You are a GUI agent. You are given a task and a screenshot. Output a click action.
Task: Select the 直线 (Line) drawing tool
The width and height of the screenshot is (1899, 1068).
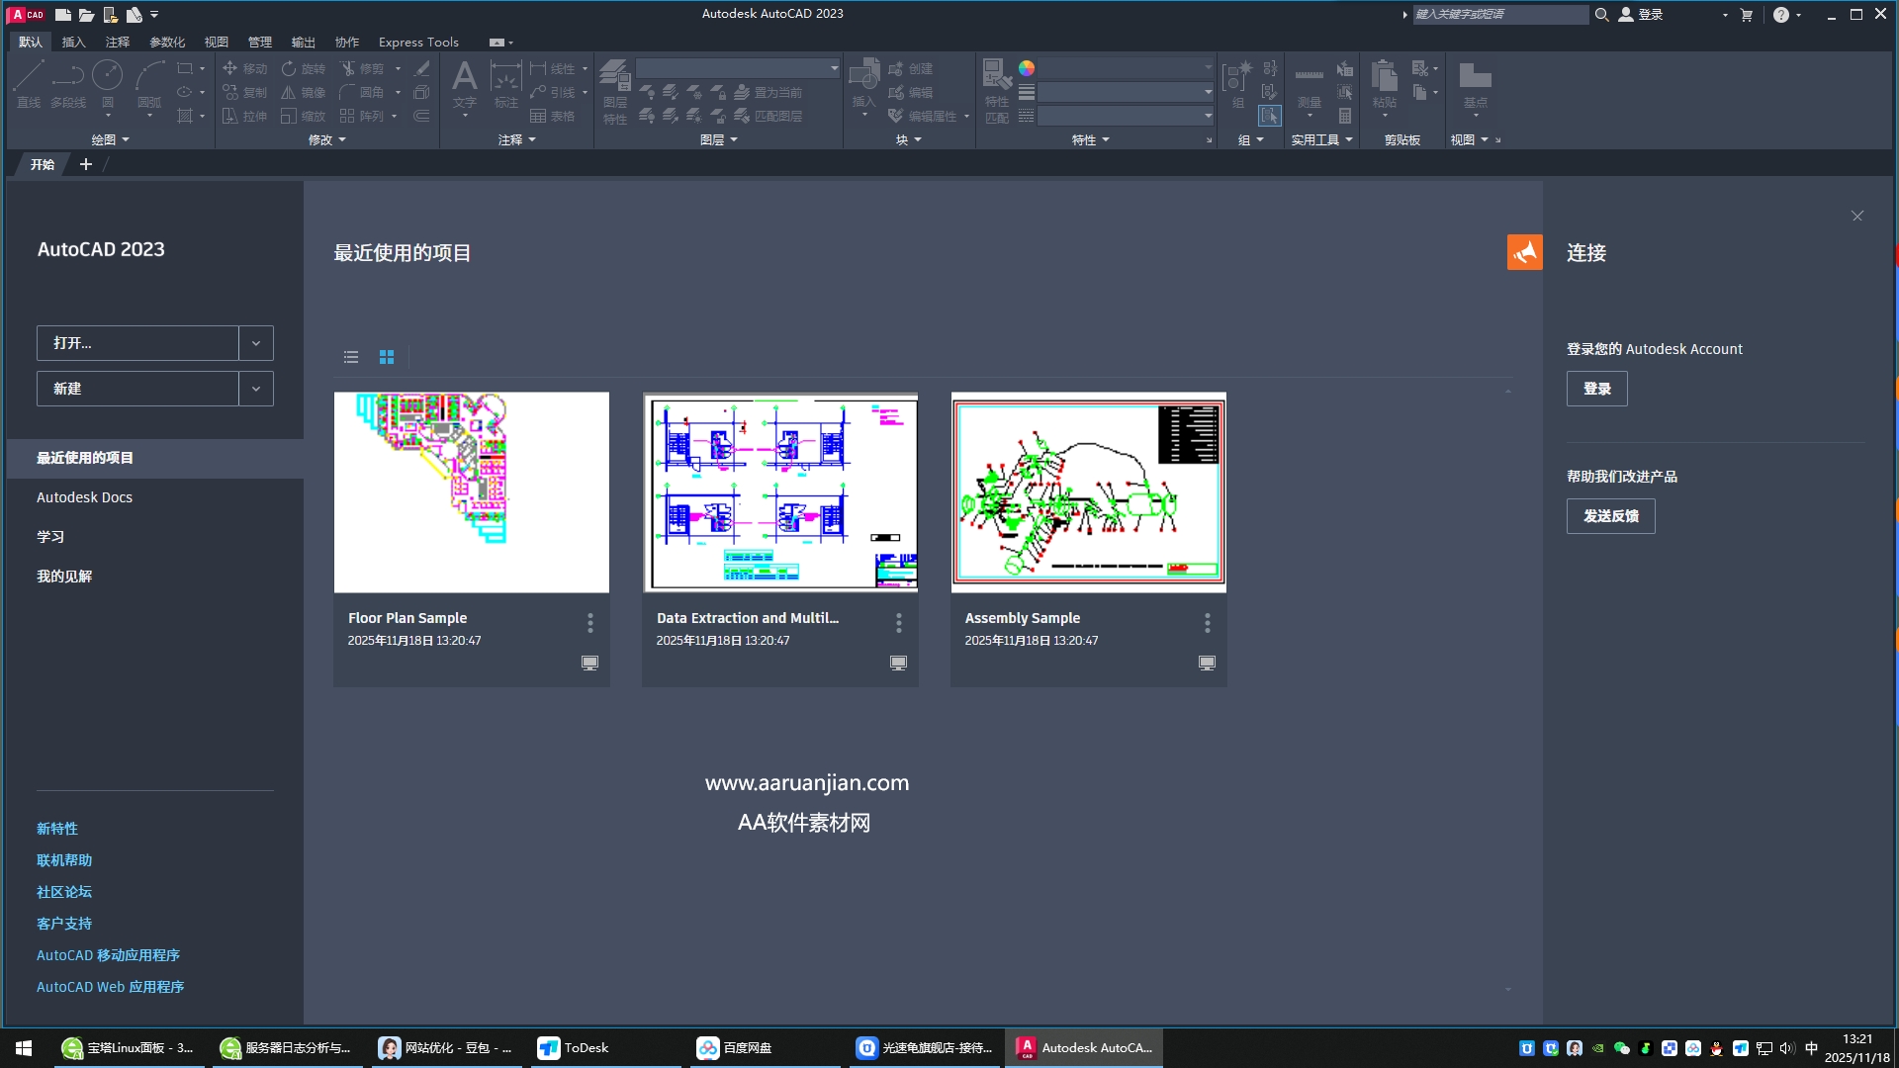pyautogui.click(x=28, y=84)
